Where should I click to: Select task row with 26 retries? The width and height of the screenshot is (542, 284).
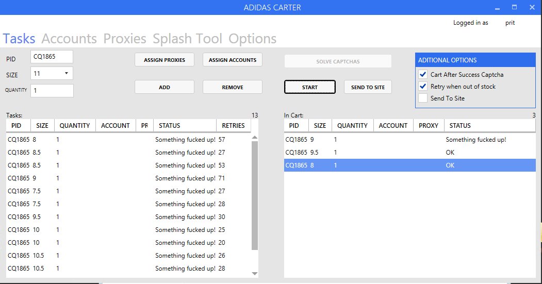pos(129,255)
